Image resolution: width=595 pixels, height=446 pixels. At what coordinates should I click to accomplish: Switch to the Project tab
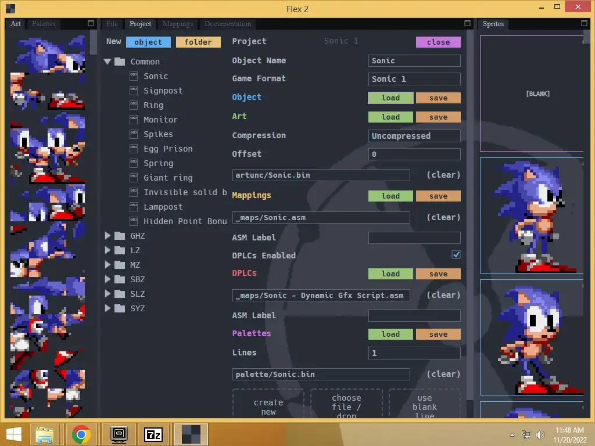140,23
